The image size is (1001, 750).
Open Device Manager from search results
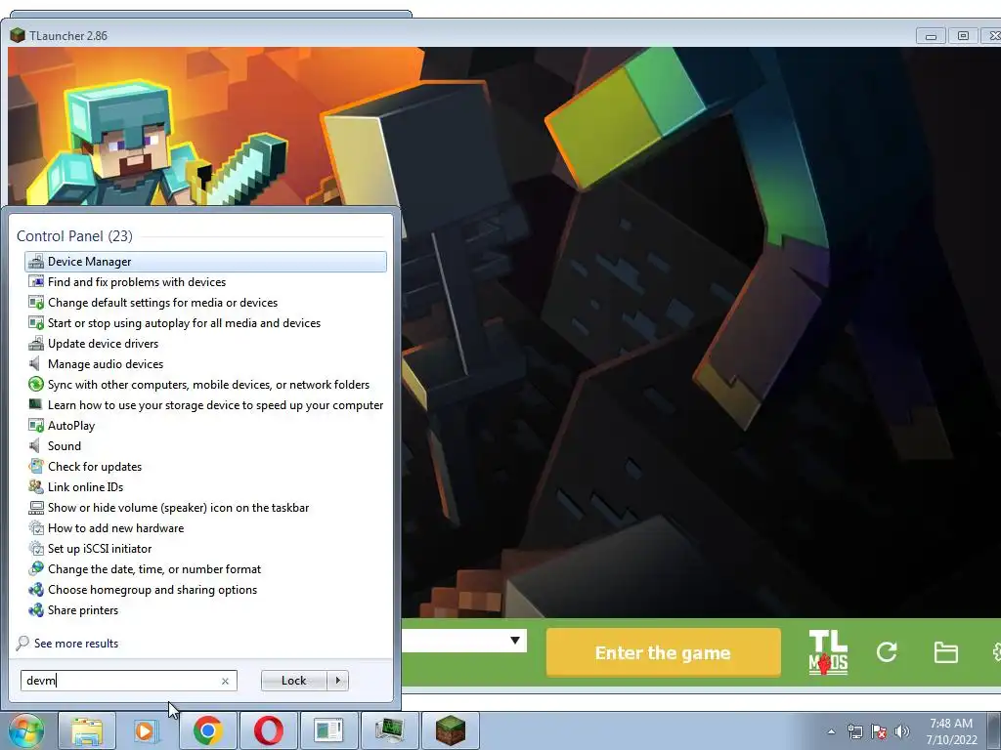click(205, 262)
